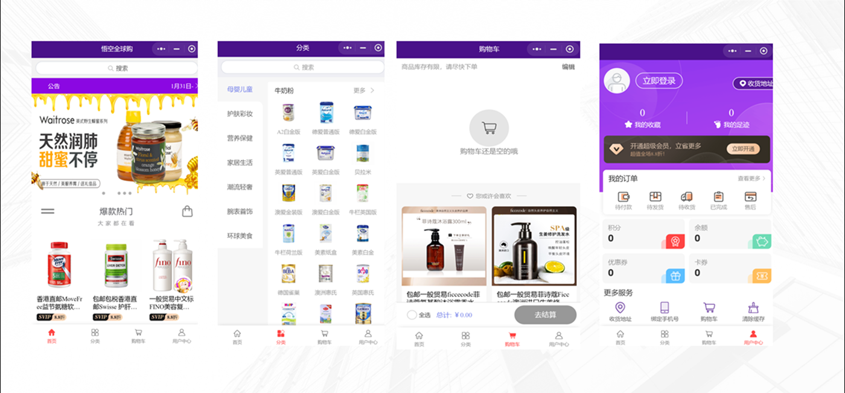Open mini-program more-options dots in 分类 screen
The width and height of the screenshot is (845, 393).
pos(348,48)
